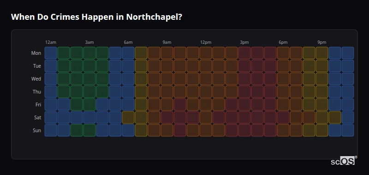Click the Fri row label
Viewport: 369px width, 175px height.
tap(38, 105)
